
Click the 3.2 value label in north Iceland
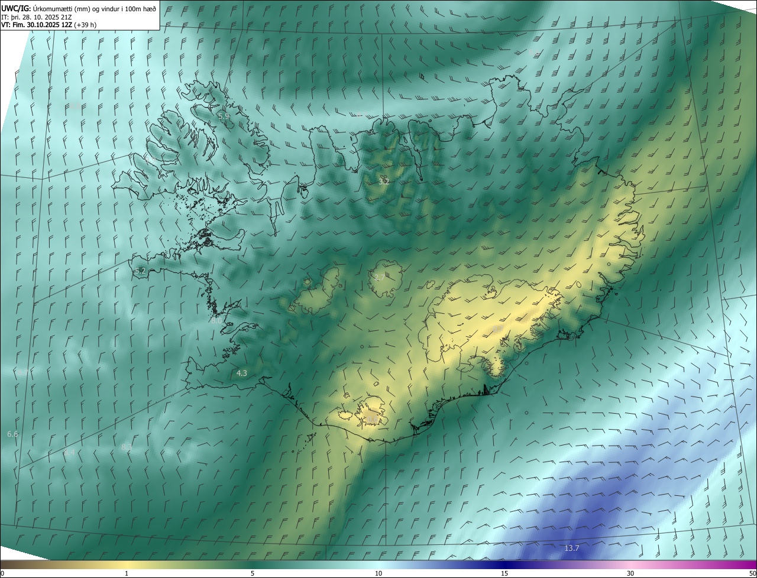pos(384,182)
